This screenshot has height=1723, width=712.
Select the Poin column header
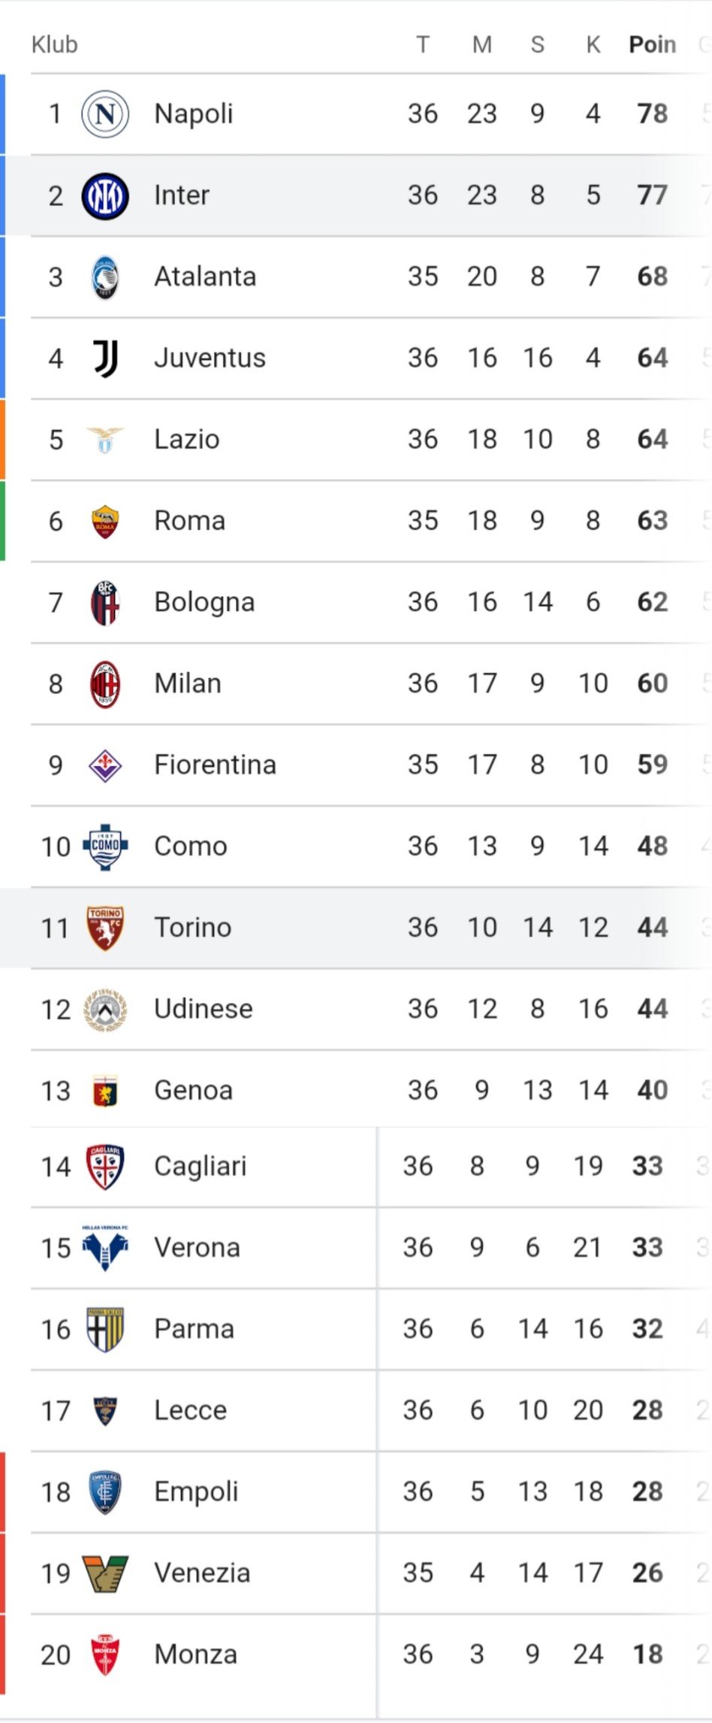(653, 44)
